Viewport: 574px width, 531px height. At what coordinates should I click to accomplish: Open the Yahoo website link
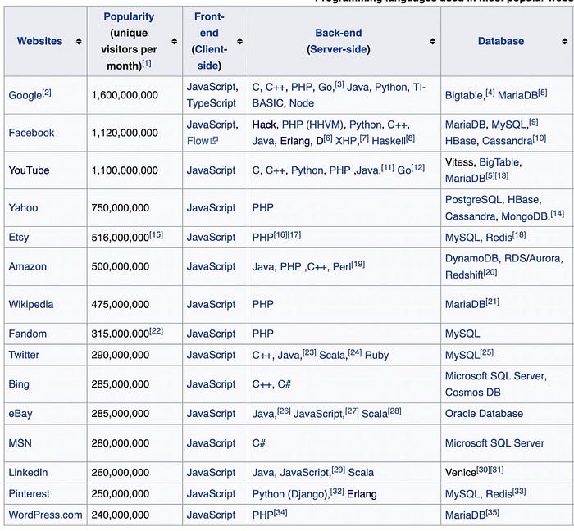point(24,207)
